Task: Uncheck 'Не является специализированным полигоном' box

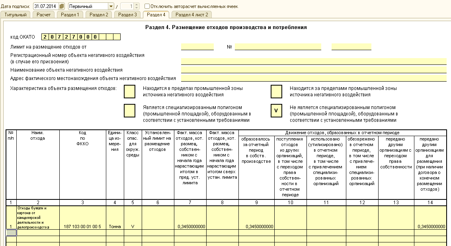Action: click(276, 111)
